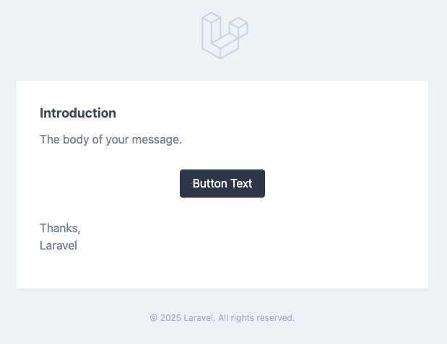This screenshot has width=447, height=344.
Task: Click the footer copyright line
Action: 222,317
